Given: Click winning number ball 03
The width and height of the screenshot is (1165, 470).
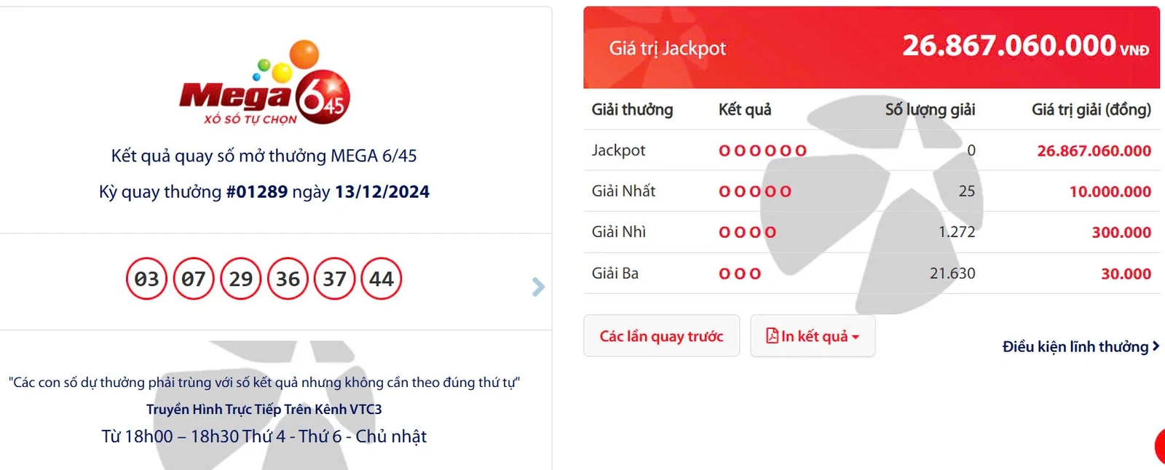Looking at the screenshot, I should pos(146,279).
